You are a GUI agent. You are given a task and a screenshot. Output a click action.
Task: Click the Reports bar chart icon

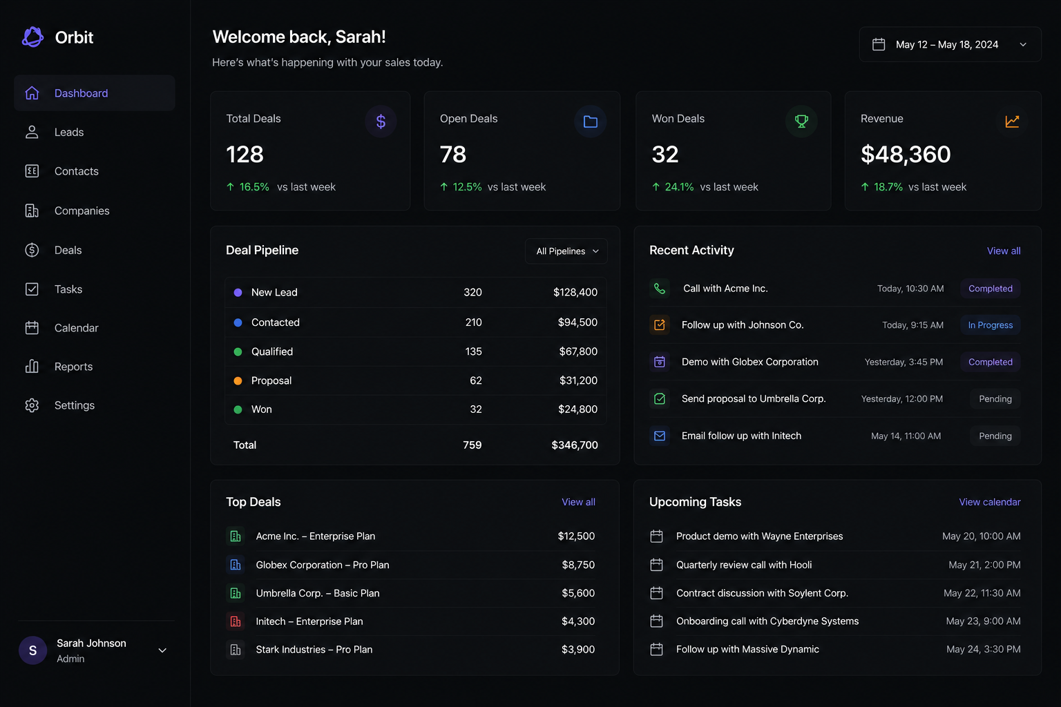pos(32,367)
